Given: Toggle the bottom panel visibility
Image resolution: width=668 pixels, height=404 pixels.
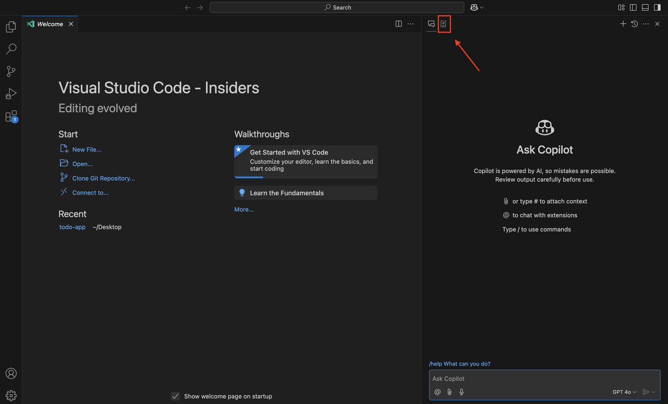Looking at the screenshot, I should point(645,7).
